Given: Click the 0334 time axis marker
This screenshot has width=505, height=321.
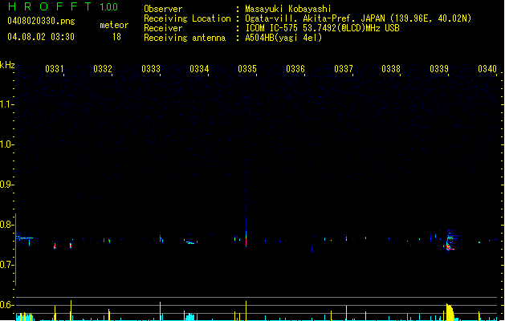Looking at the screenshot, I should point(199,69).
